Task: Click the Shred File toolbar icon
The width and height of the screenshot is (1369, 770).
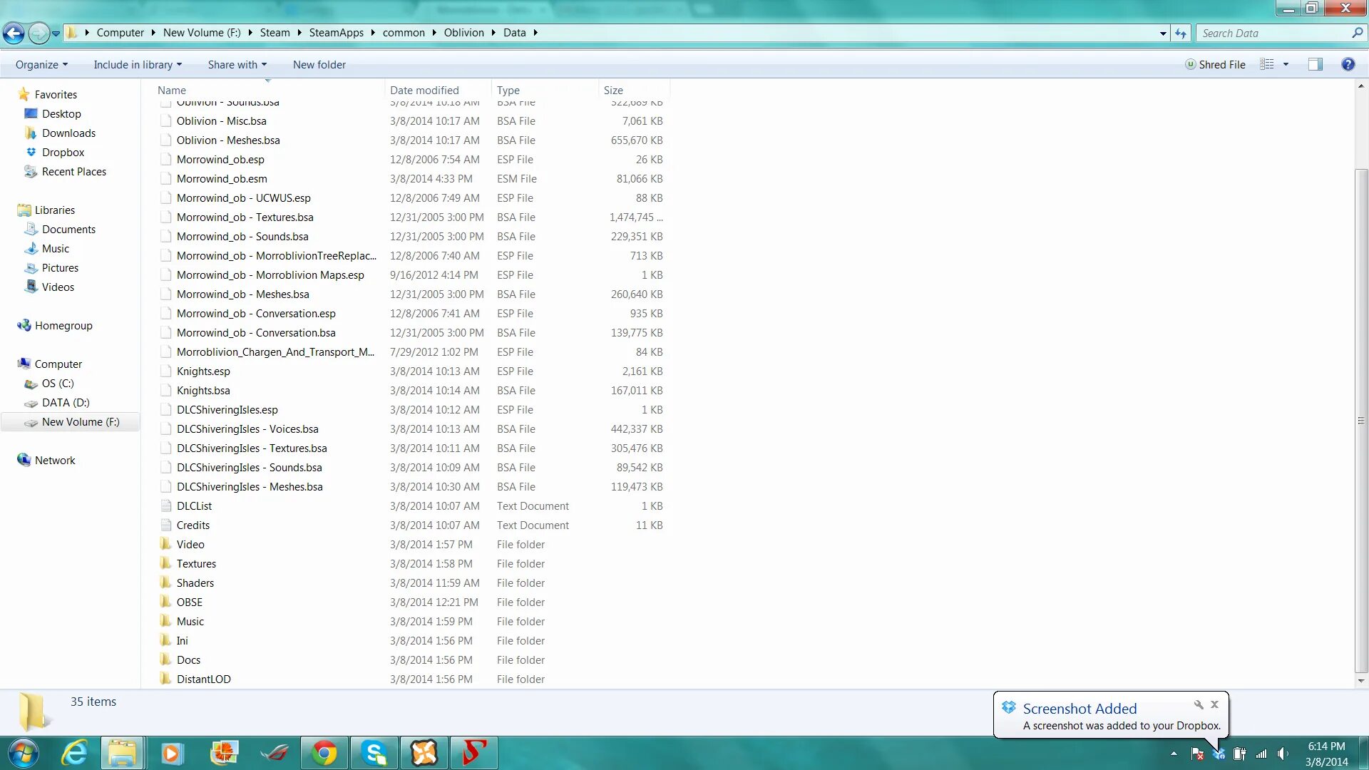Action: click(1216, 64)
